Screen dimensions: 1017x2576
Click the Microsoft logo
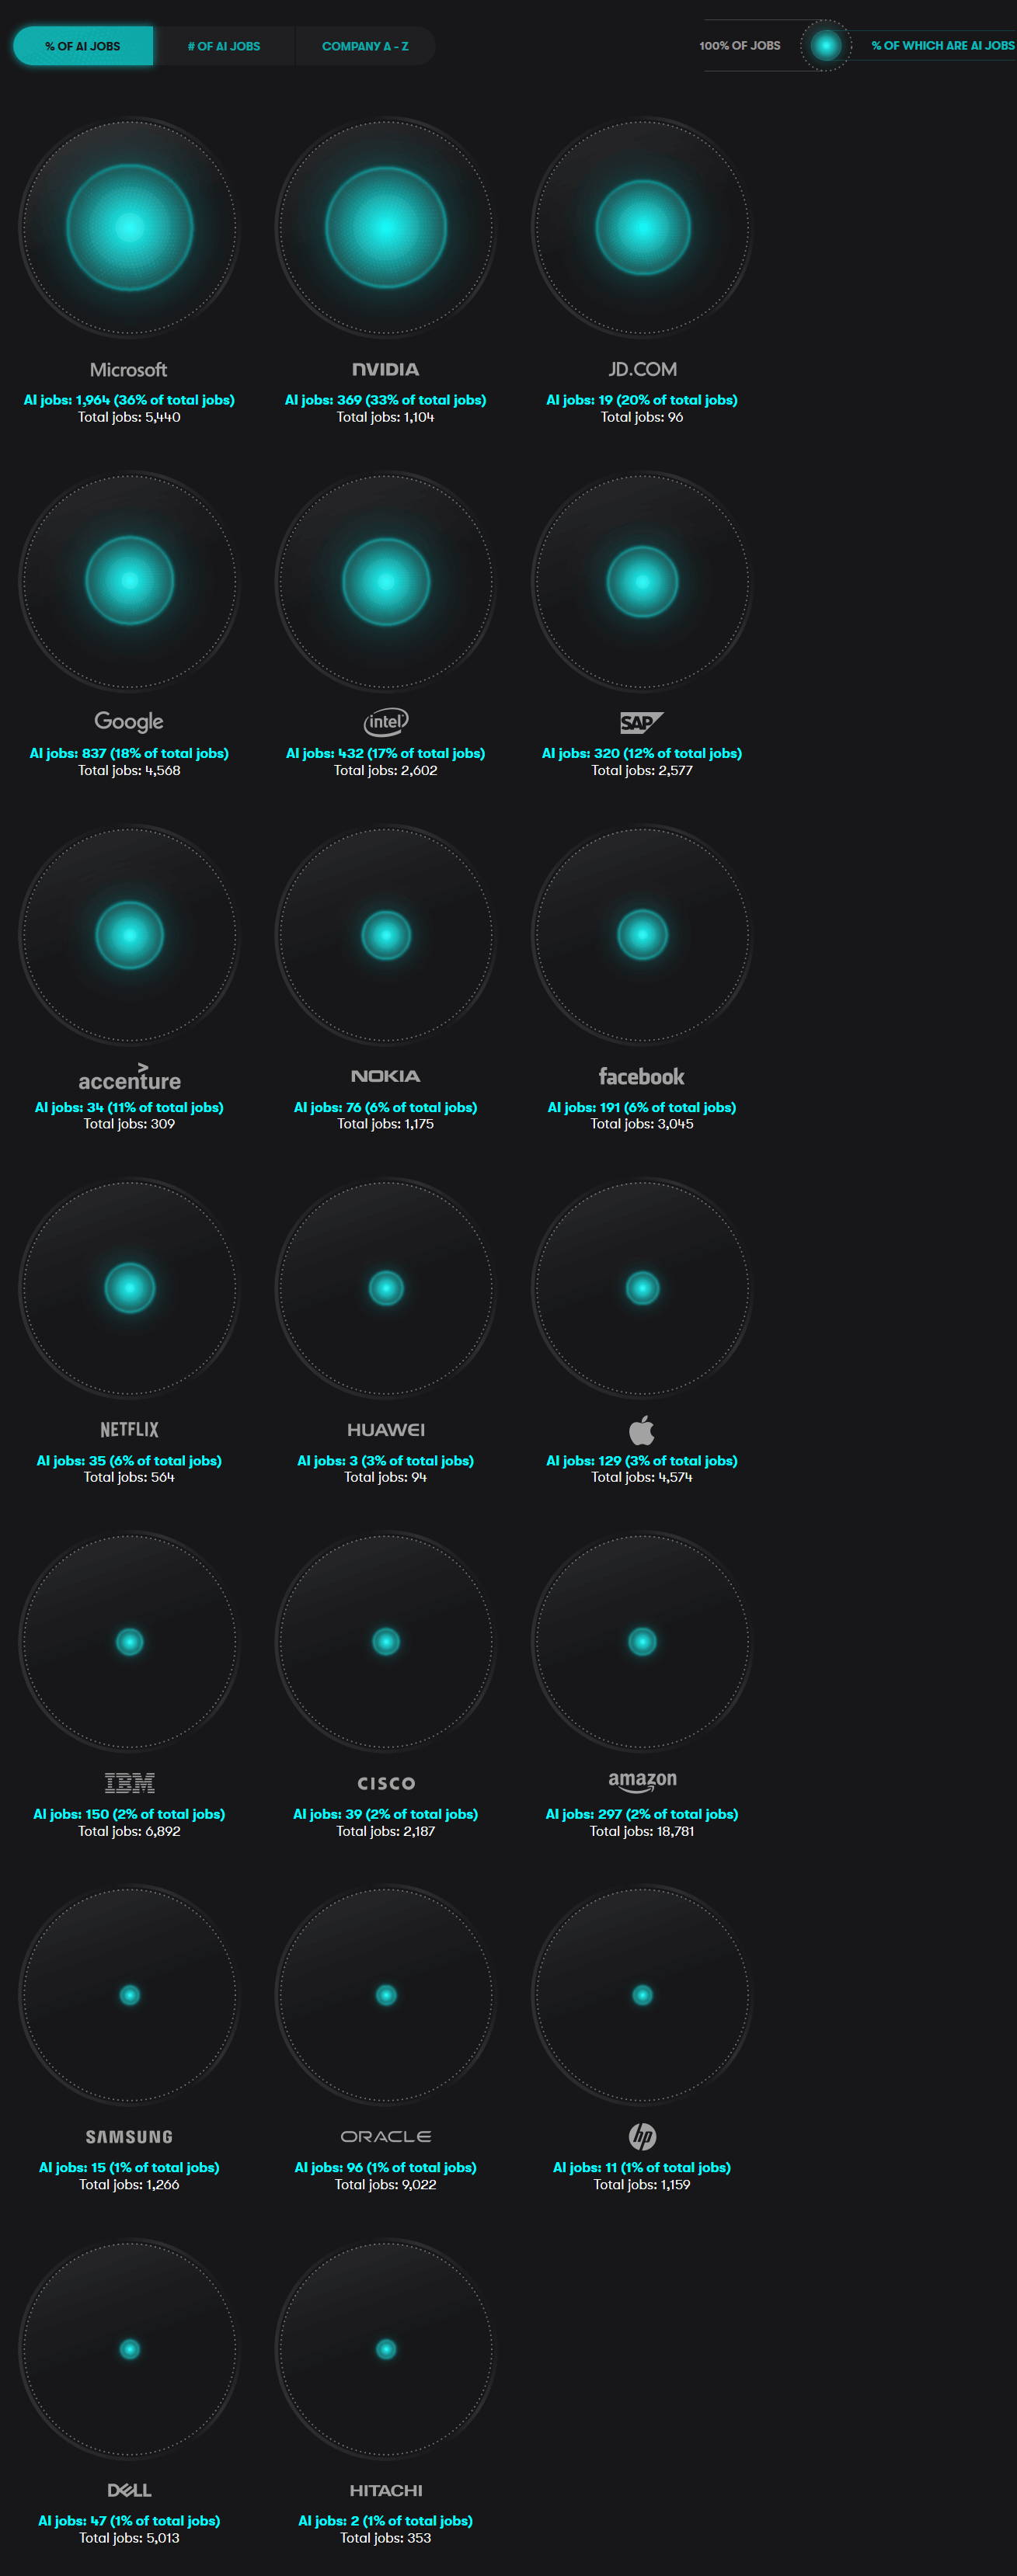pos(129,369)
